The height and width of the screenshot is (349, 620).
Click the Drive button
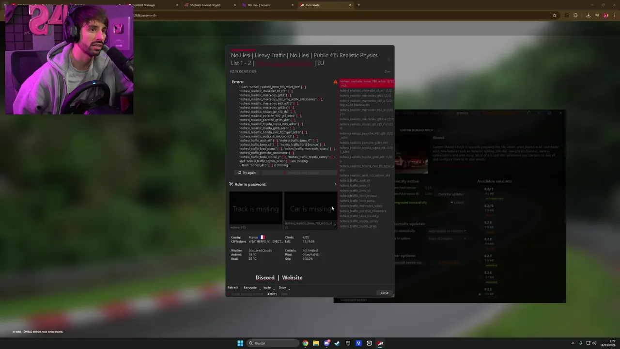[x=282, y=287]
